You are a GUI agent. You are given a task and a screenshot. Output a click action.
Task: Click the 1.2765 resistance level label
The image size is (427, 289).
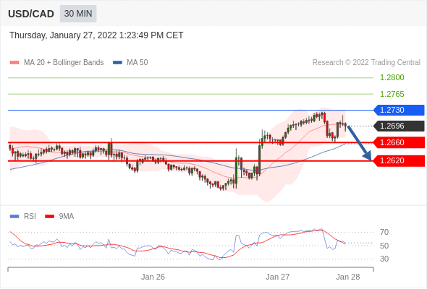click(x=392, y=94)
